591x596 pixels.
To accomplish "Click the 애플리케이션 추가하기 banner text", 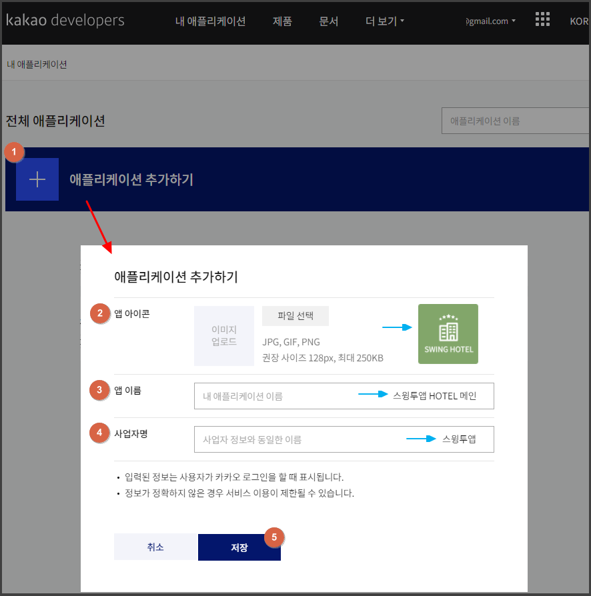I will point(131,179).
